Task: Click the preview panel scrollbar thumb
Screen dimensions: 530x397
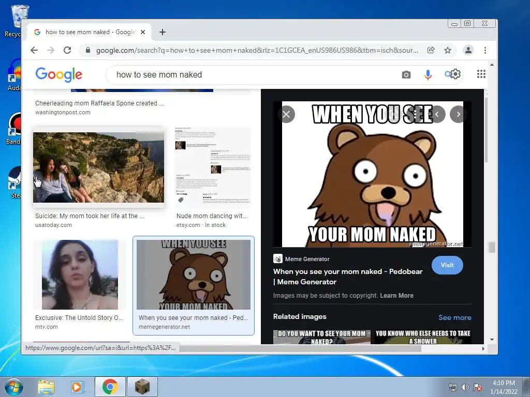Action: [486, 130]
